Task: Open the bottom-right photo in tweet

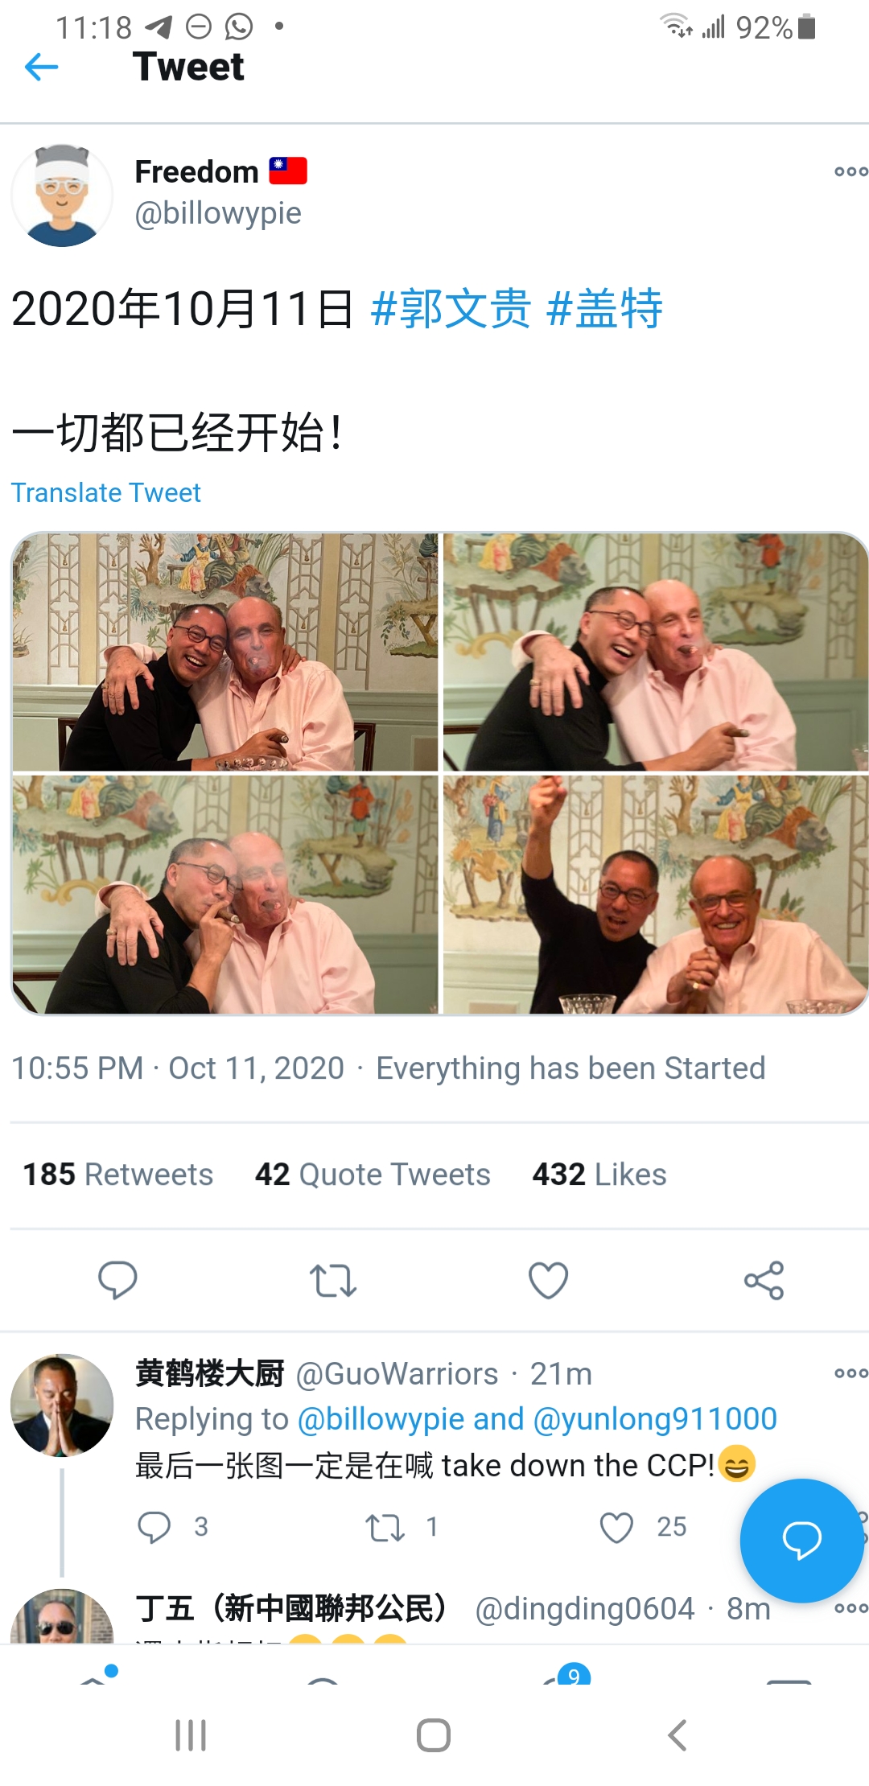Action: click(x=655, y=894)
